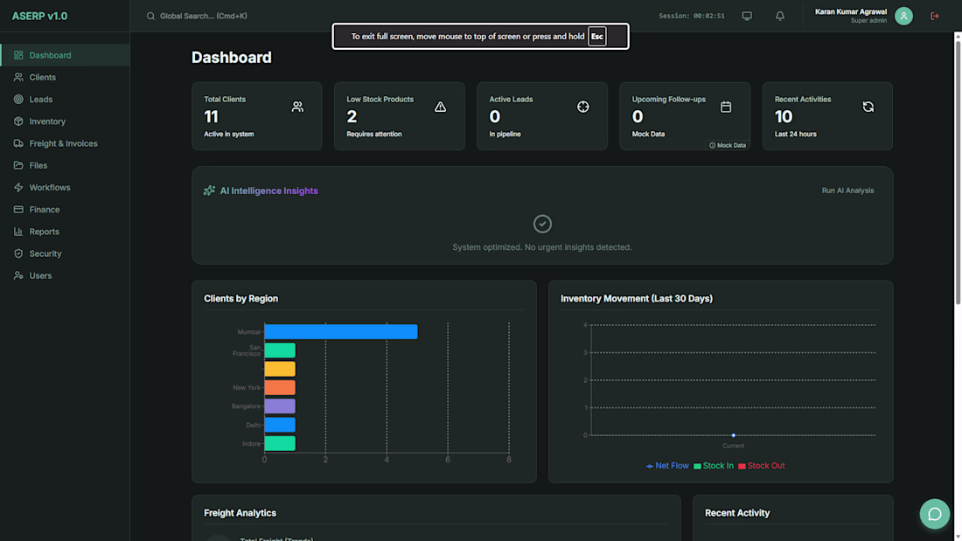Click the Mumbai bar in Clients by Region
Image resolution: width=962 pixels, height=541 pixels.
(x=341, y=332)
